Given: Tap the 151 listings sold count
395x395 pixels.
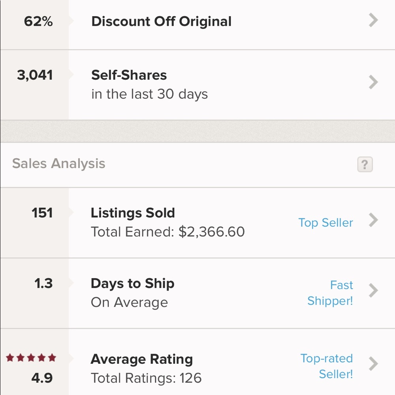Looking at the screenshot, I should point(42,213).
